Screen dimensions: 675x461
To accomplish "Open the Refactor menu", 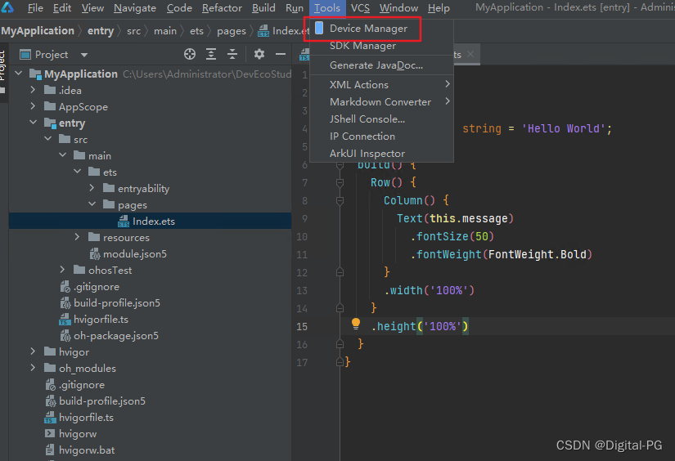I will coord(222,7).
